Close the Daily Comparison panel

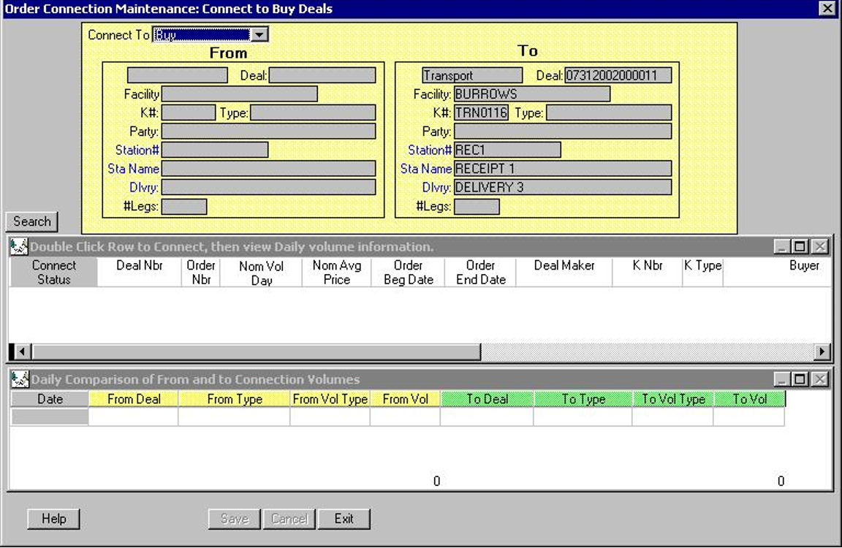click(x=820, y=380)
